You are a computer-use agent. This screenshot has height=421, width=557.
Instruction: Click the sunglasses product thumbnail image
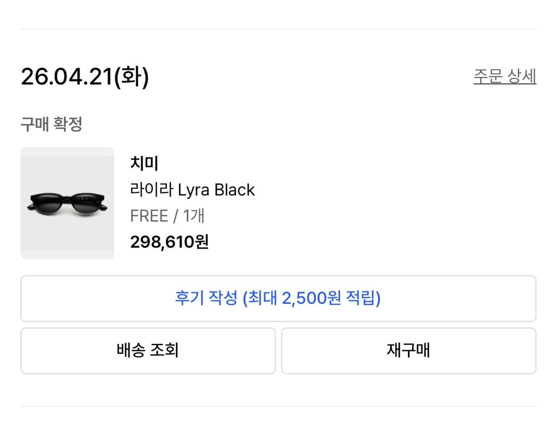(x=67, y=203)
